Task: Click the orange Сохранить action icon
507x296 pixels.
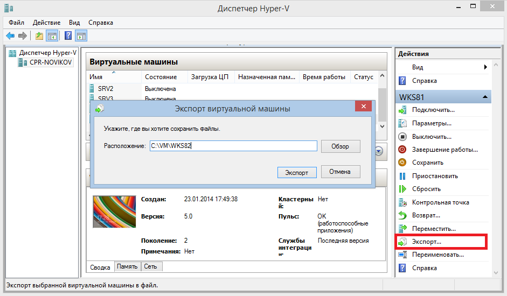Action: 402,163
